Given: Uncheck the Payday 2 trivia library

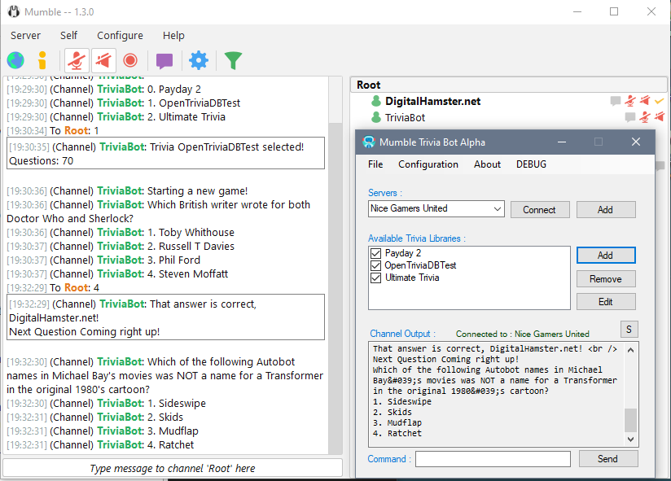Looking at the screenshot, I should point(376,253).
